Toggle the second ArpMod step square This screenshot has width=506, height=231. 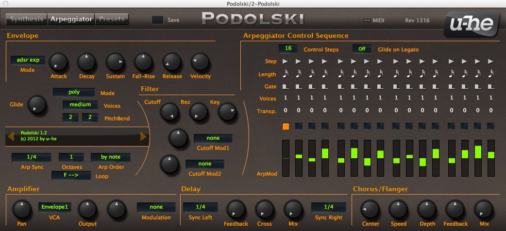(x=299, y=126)
